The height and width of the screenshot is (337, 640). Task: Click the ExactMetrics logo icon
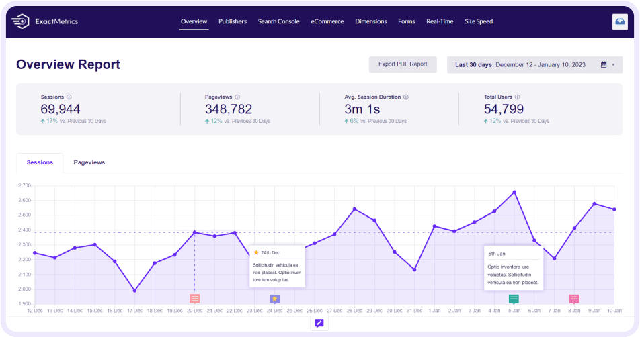pyautogui.click(x=23, y=21)
